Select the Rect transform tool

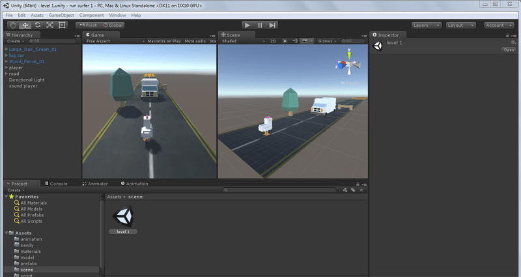tap(62, 25)
